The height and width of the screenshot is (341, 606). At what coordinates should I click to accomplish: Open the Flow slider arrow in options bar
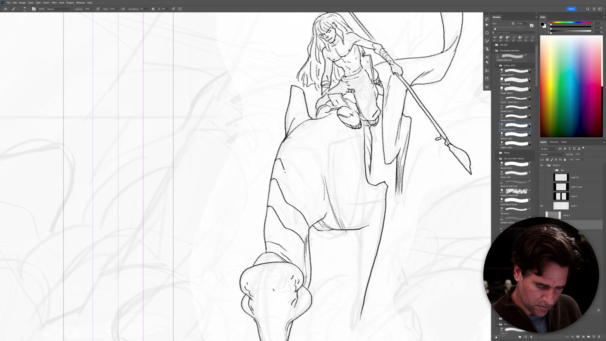(117, 9)
